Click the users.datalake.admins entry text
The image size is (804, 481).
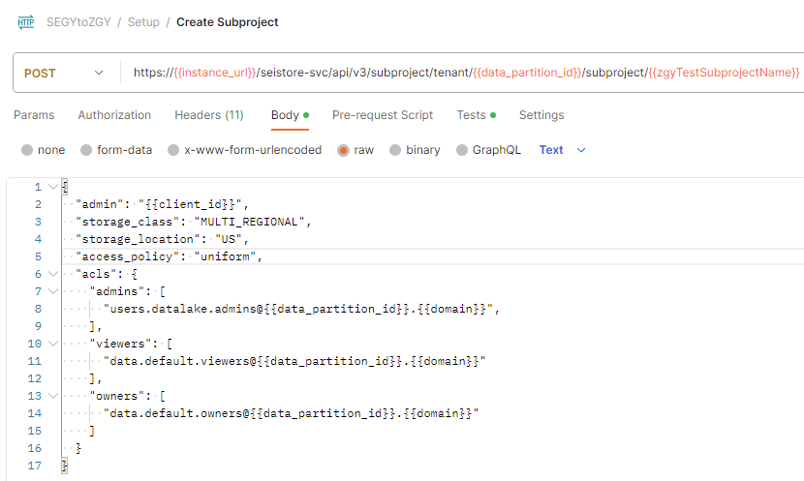click(301, 309)
